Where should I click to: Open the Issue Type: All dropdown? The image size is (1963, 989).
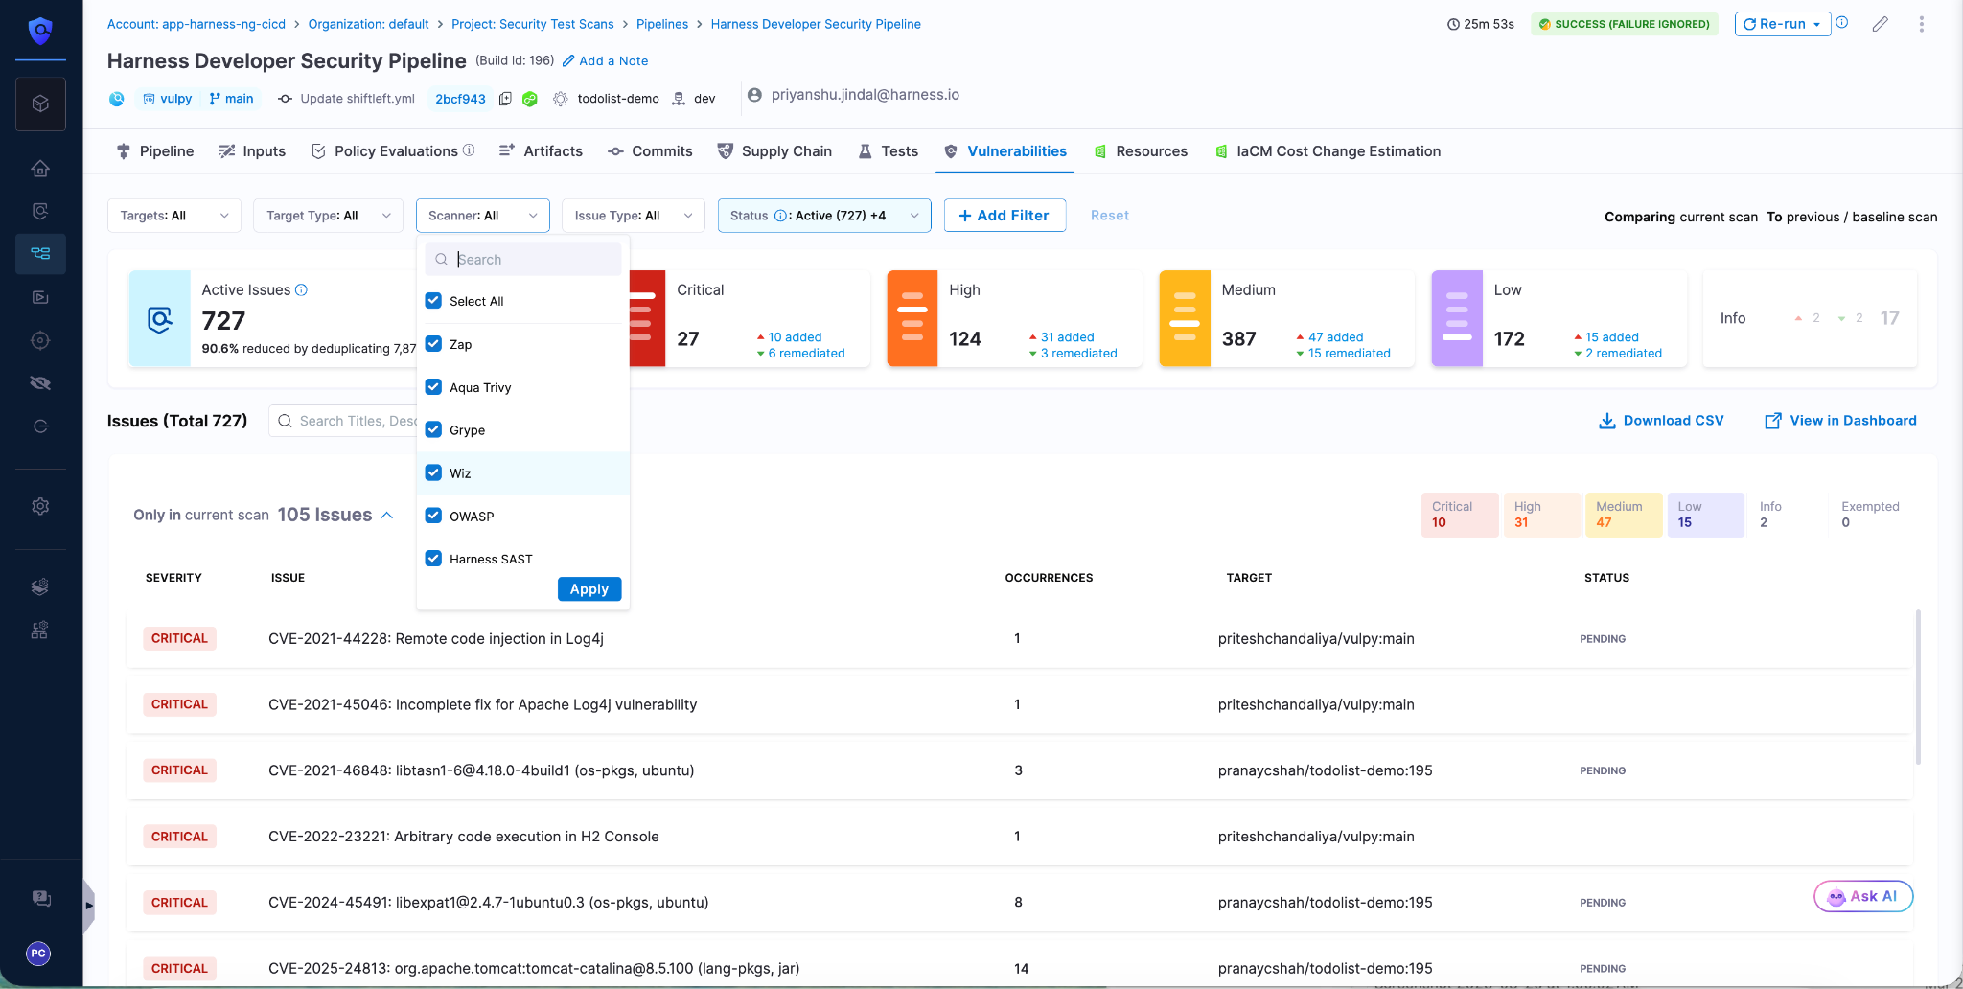[x=633, y=216]
